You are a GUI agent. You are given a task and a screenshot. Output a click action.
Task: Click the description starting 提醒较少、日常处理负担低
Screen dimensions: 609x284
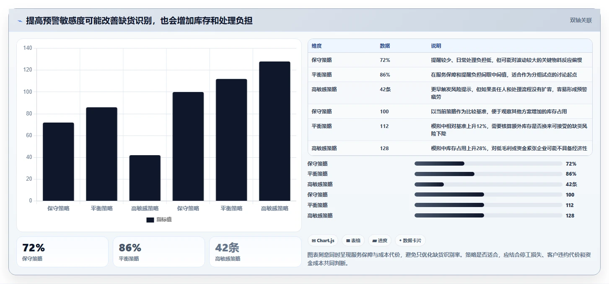[x=506, y=60]
